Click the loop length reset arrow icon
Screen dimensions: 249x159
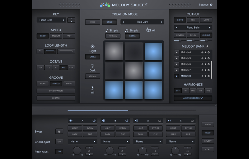[x=40, y=51]
